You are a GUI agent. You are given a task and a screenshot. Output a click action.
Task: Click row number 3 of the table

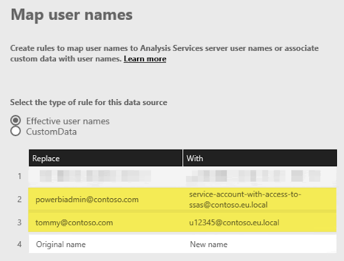coord(19,222)
